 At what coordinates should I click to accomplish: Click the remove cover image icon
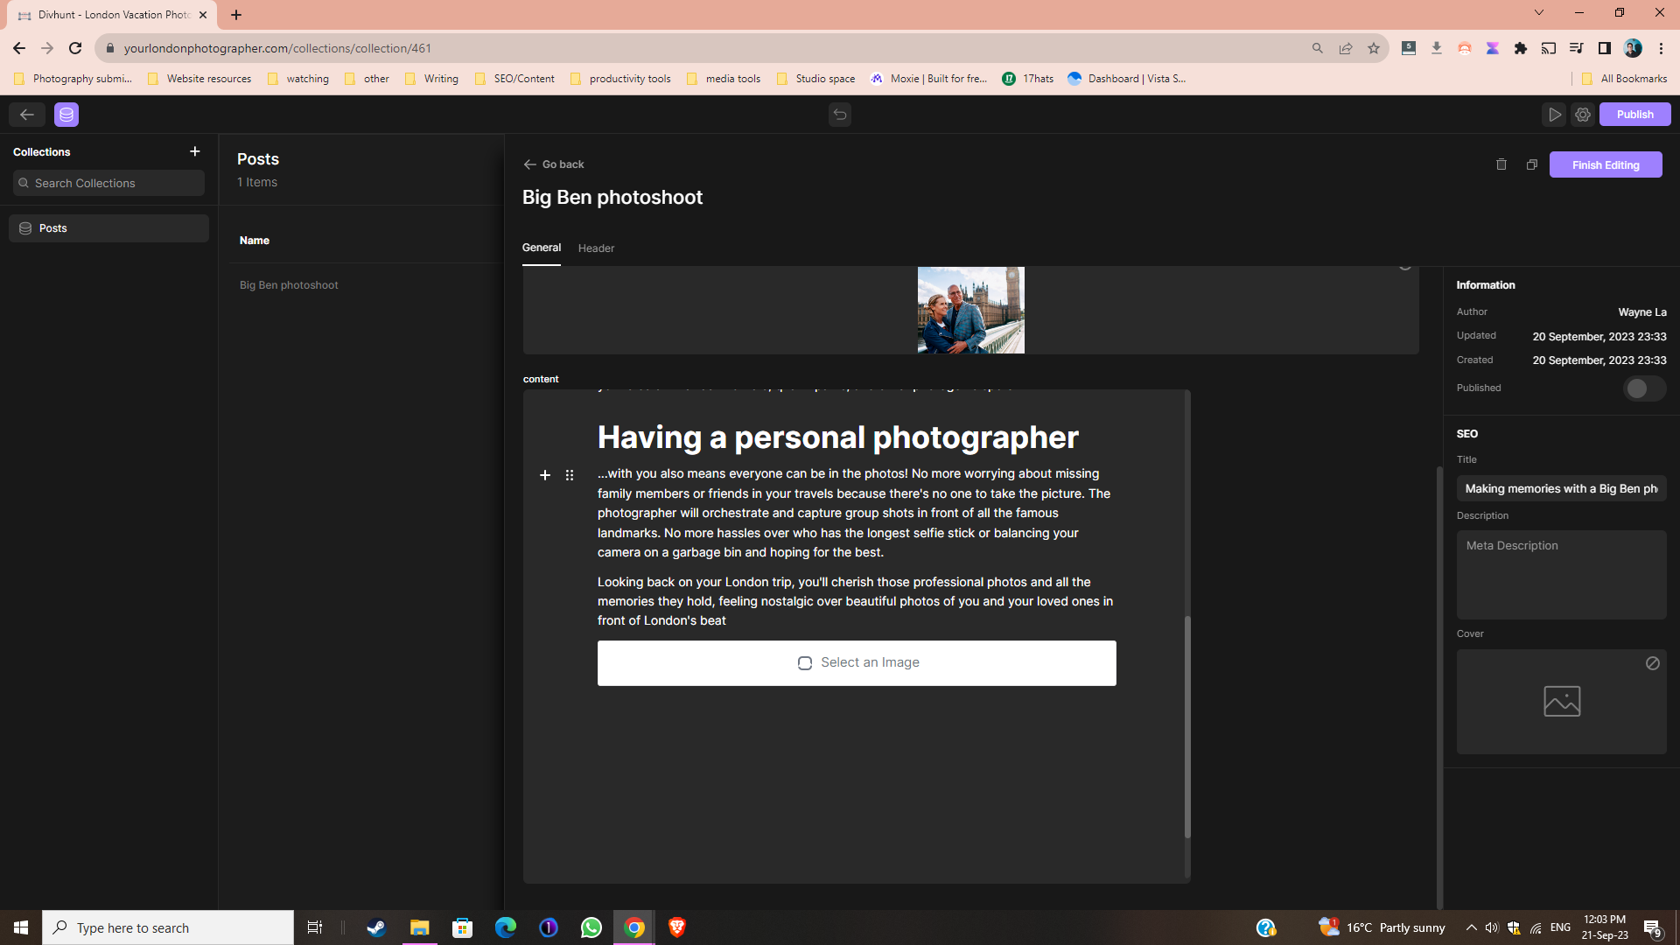(x=1653, y=663)
